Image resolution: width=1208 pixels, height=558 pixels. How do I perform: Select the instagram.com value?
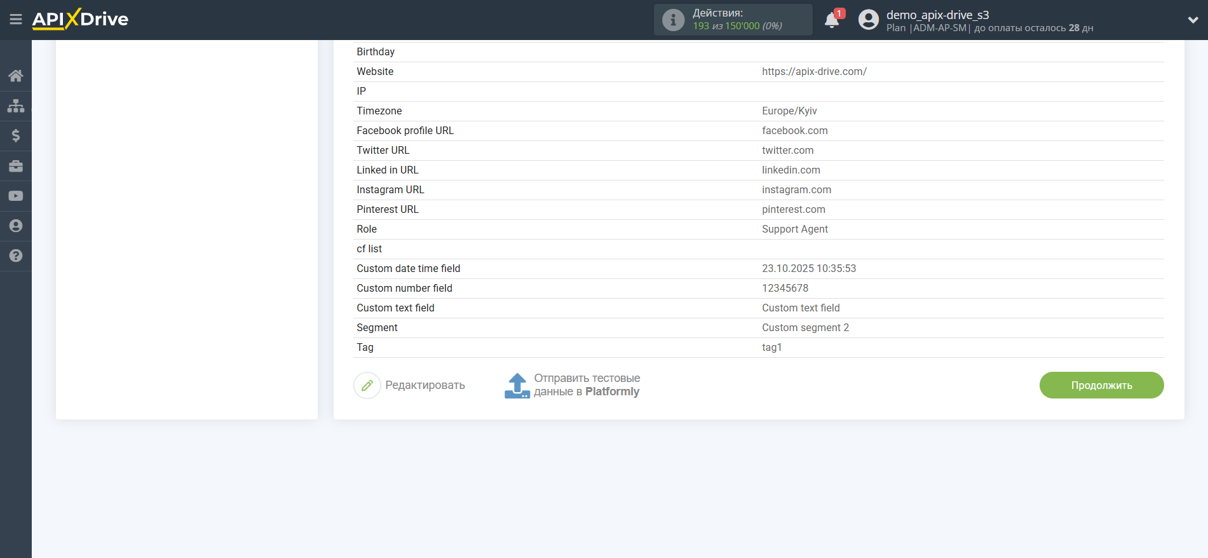pos(796,190)
